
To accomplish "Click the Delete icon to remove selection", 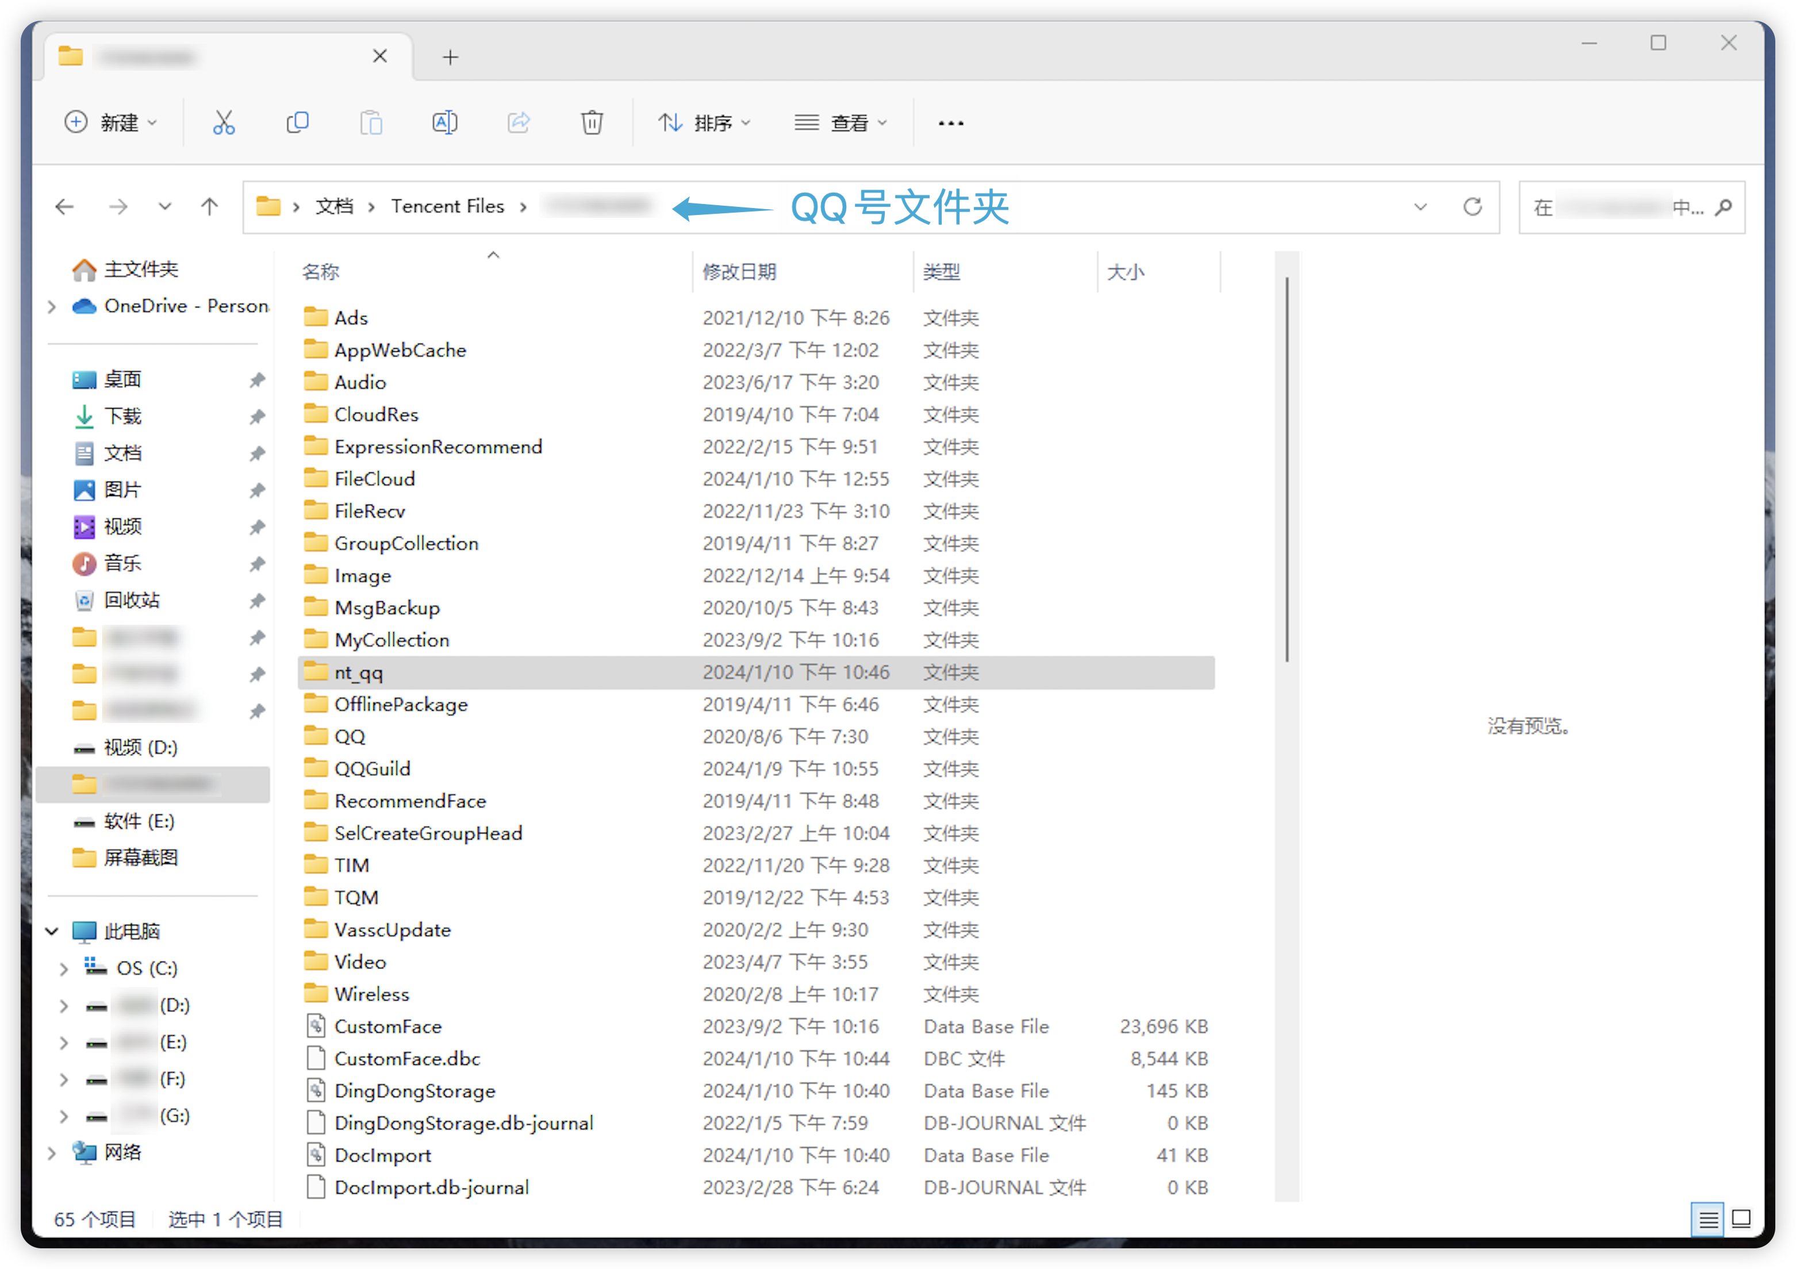I will click(x=592, y=122).
